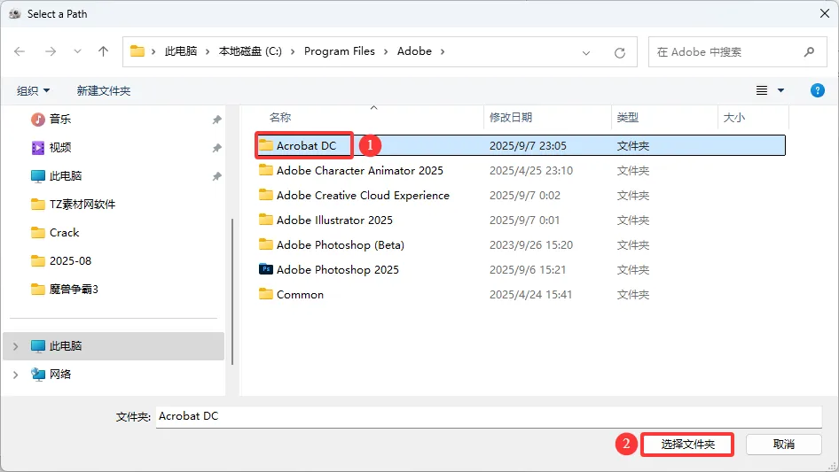
Task: Select 网络 in the navigation tree
Action: pyautogui.click(x=60, y=375)
